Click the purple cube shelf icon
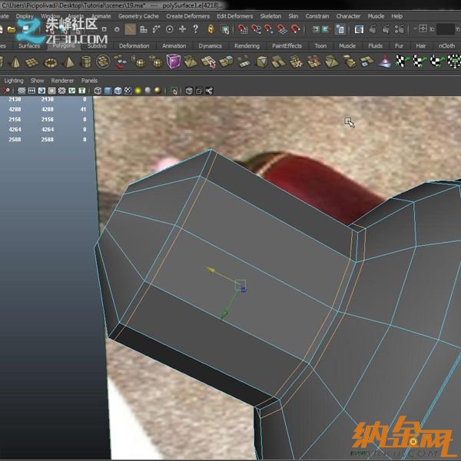Image resolution: width=461 pixels, height=461 pixels. [x=174, y=61]
